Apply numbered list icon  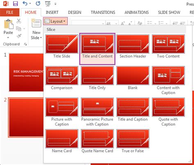(x=161, y=23)
